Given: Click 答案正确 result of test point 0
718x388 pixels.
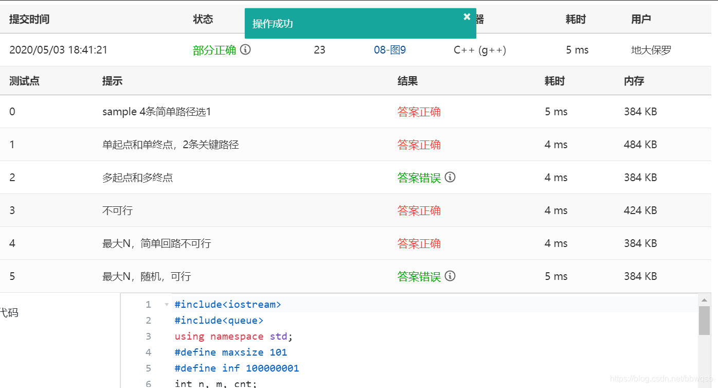Looking at the screenshot, I should pos(419,112).
